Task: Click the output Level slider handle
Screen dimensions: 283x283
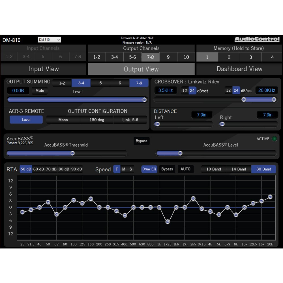Action: pyautogui.click(x=144, y=100)
